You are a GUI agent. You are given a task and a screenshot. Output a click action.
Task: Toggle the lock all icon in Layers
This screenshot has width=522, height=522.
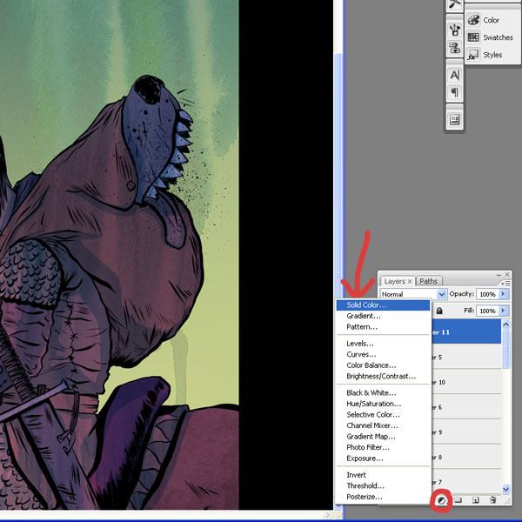click(x=439, y=311)
